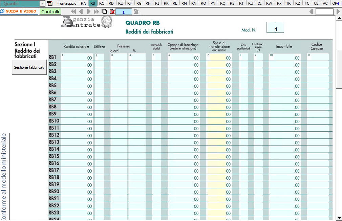The width and height of the screenshot is (342, 221).
Task: Click the Redditi dei fabbricati subtitle
Action: tap(149, 31)
